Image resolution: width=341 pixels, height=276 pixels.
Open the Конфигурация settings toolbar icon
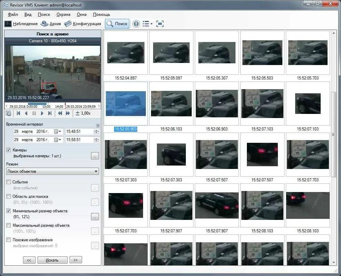[83, 24]
